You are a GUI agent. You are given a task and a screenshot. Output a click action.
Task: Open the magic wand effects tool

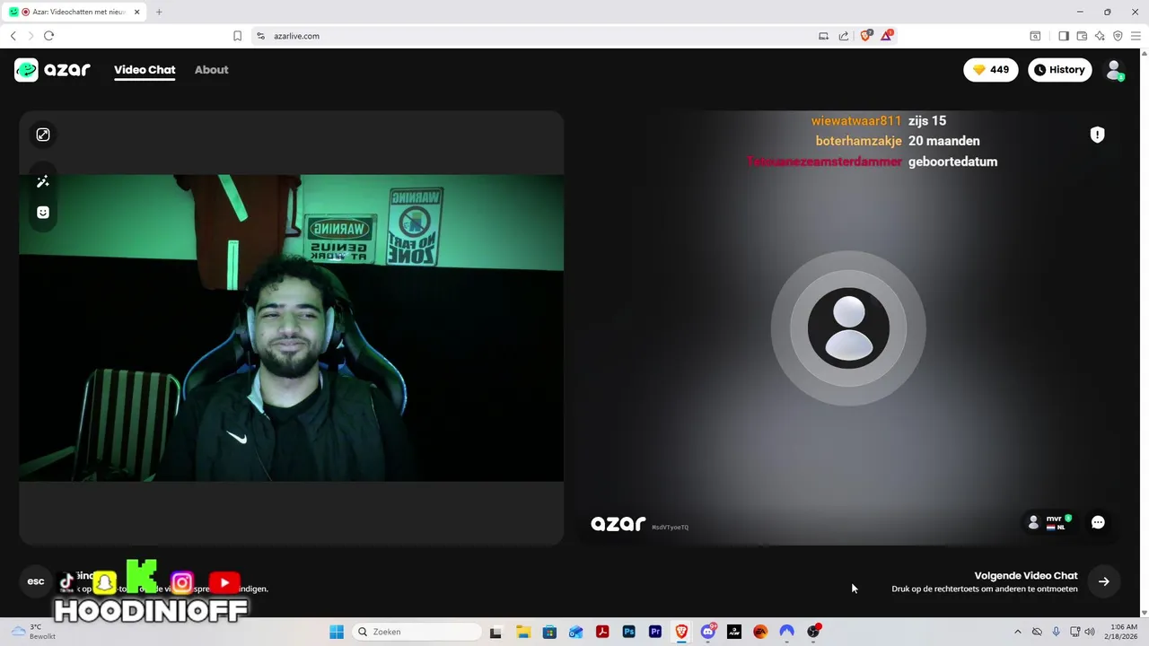point(43,181)
